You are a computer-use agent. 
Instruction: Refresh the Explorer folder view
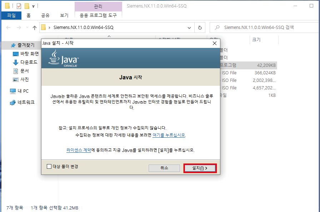point(200,28)
